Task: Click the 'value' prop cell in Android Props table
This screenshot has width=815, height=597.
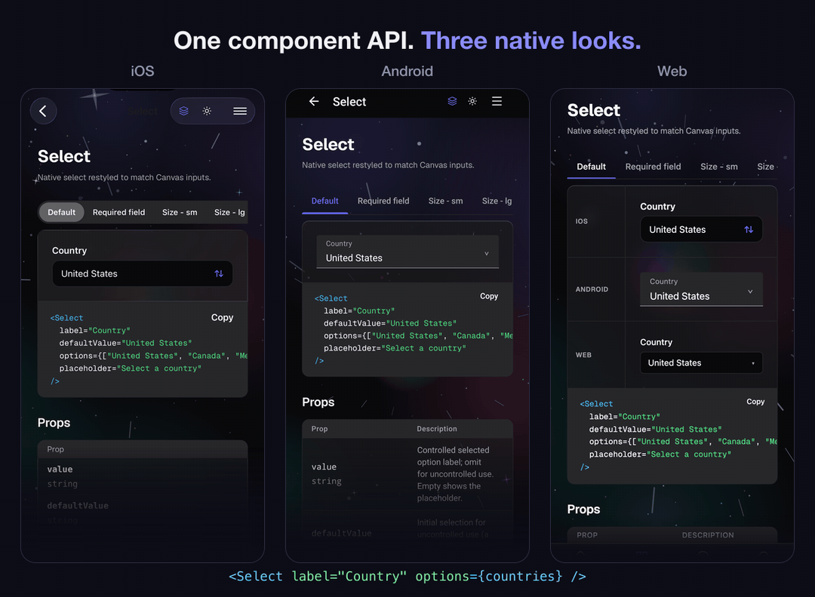Action: (x=327, y=474)
